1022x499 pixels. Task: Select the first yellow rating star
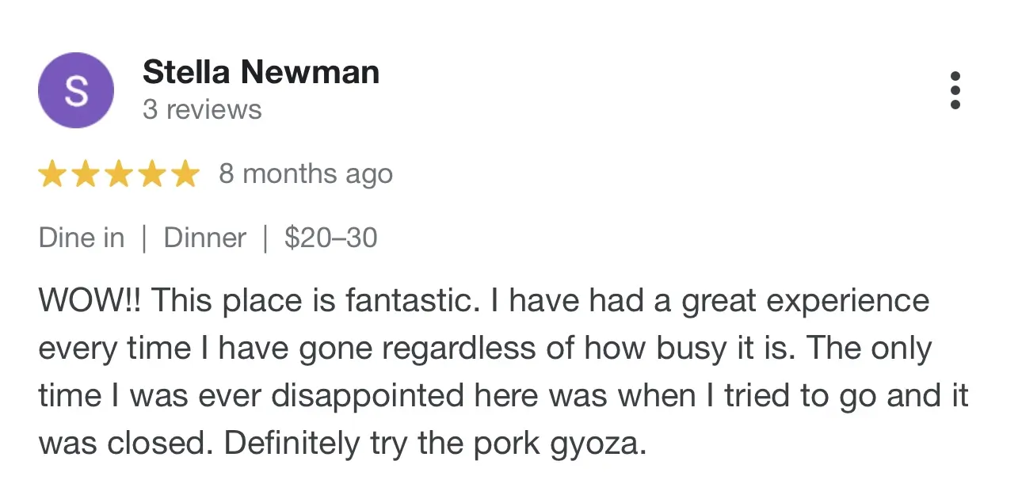click(x=52, y=173)
